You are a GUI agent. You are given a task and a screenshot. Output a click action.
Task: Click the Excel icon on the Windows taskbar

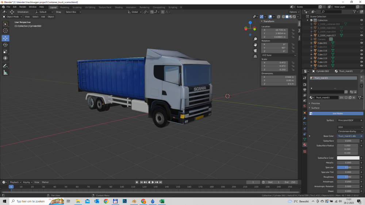[x=162, y=201]
